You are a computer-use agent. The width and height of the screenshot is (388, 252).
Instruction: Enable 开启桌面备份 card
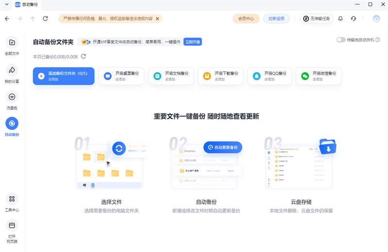tap(121, 76)
